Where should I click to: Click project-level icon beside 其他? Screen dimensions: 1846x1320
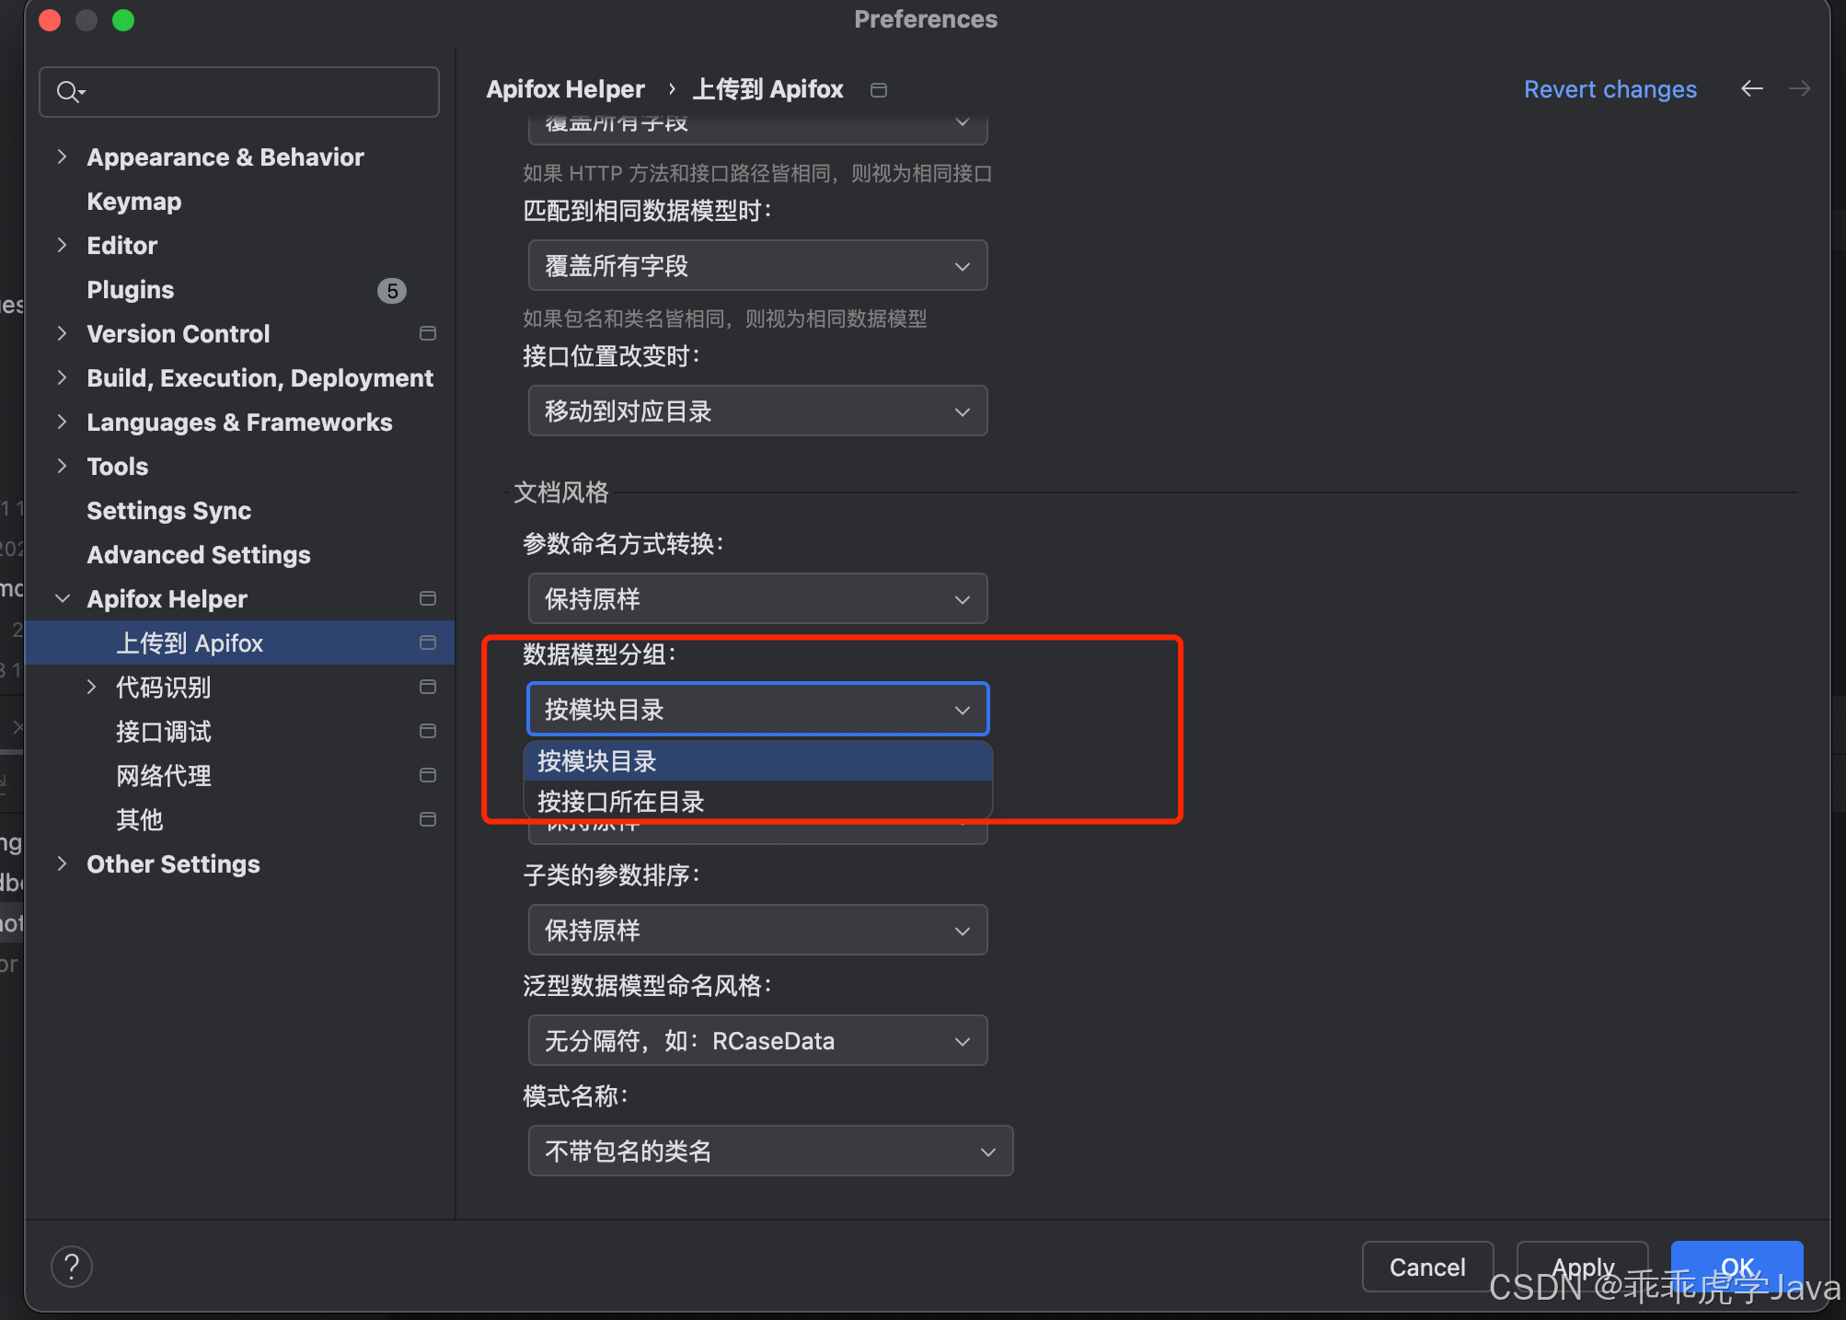pyautogui.click(x=428, y=819)
